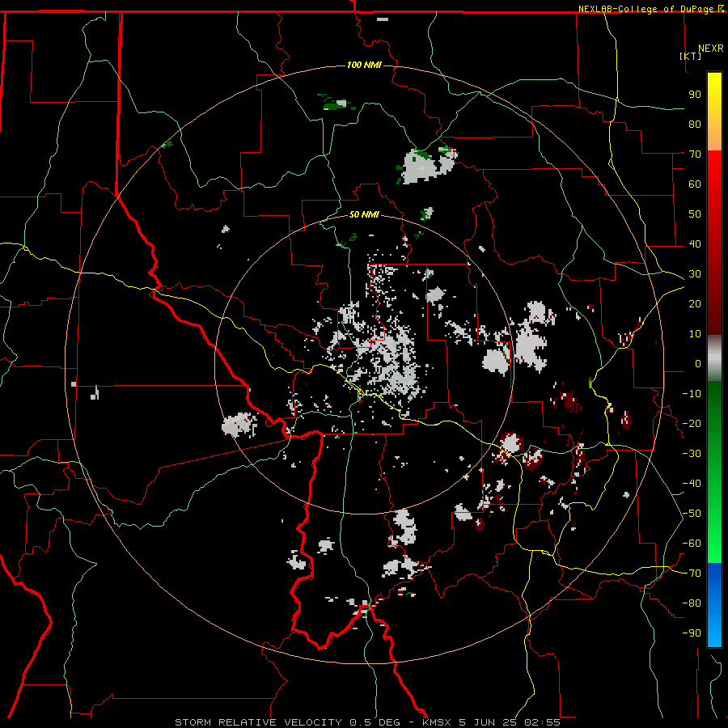Select the -80 scale value
Screen dimensions: 728x728
692,603
